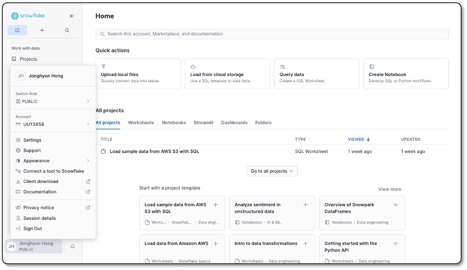Add template Overview of Snowpark DataFrames

396,204
